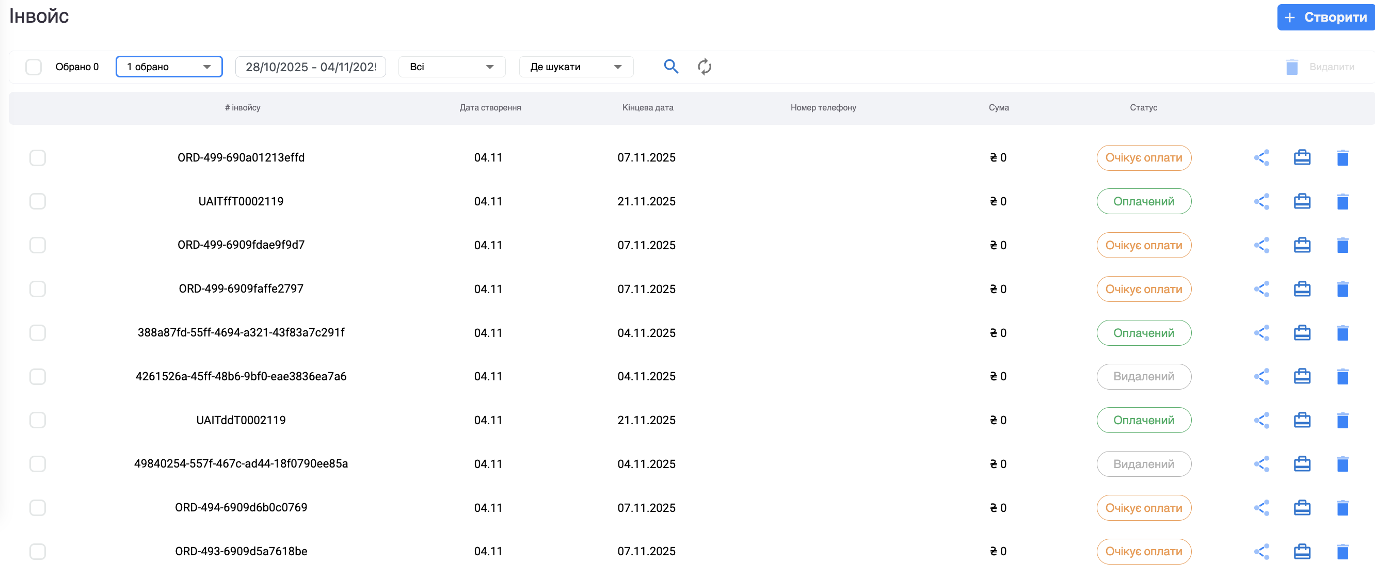Open briefcase icon for UAITffT0002119
The image size is (1375, 579).
click(1301, 202)
